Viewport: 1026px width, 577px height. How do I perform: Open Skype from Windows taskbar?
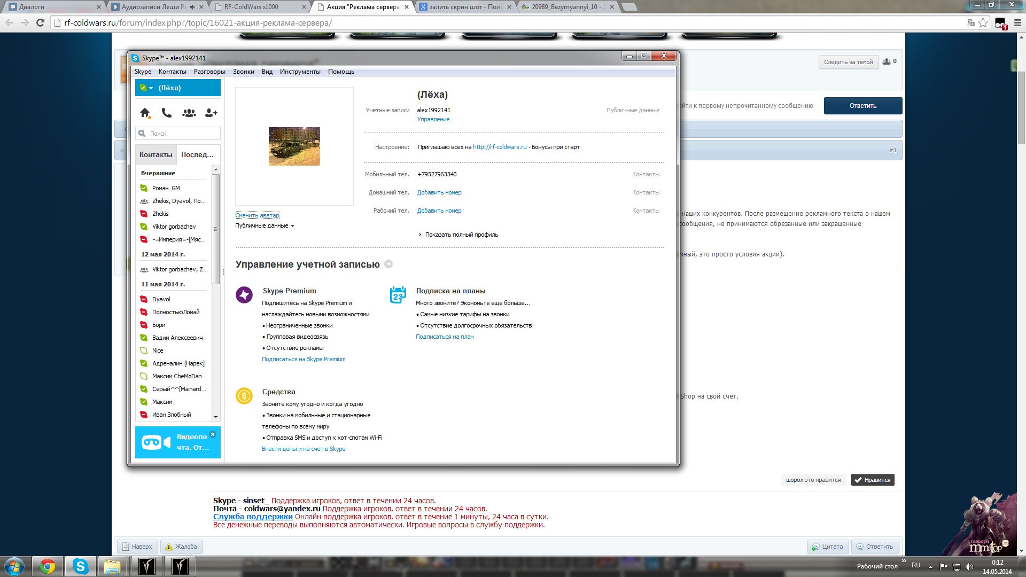pos(80,566)
